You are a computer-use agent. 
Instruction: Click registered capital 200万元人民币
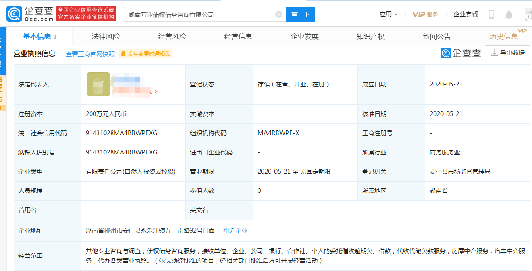[x=106, y=114]
